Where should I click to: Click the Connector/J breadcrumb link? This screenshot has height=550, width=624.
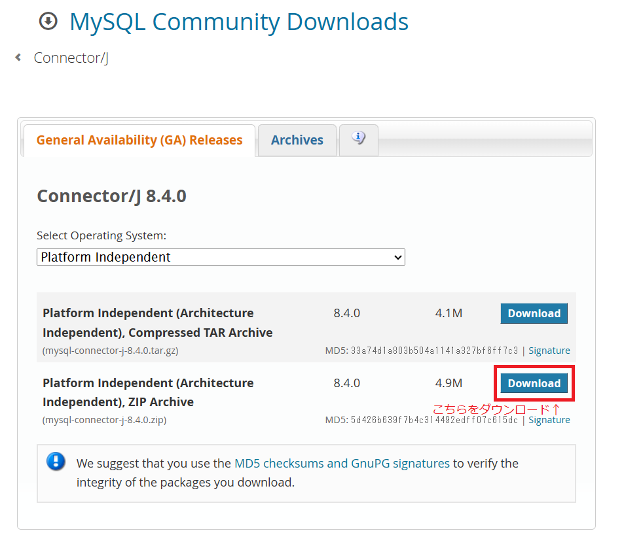tap(71, 58)
